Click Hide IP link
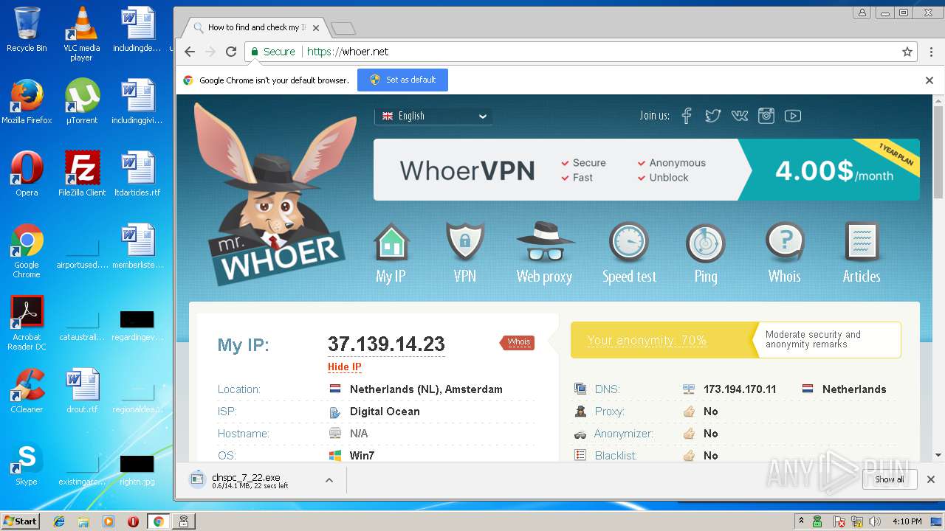The height and width of the screenshot is (531, 945). coord(344,367)
